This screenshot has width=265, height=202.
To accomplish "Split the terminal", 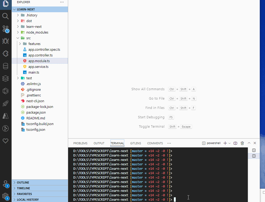I will pyautogui.click(x=235, y=143).
